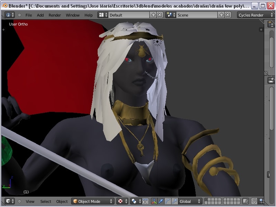Open the Outliner editor type icon
This screenshot has height=207, width=276.
271,24
